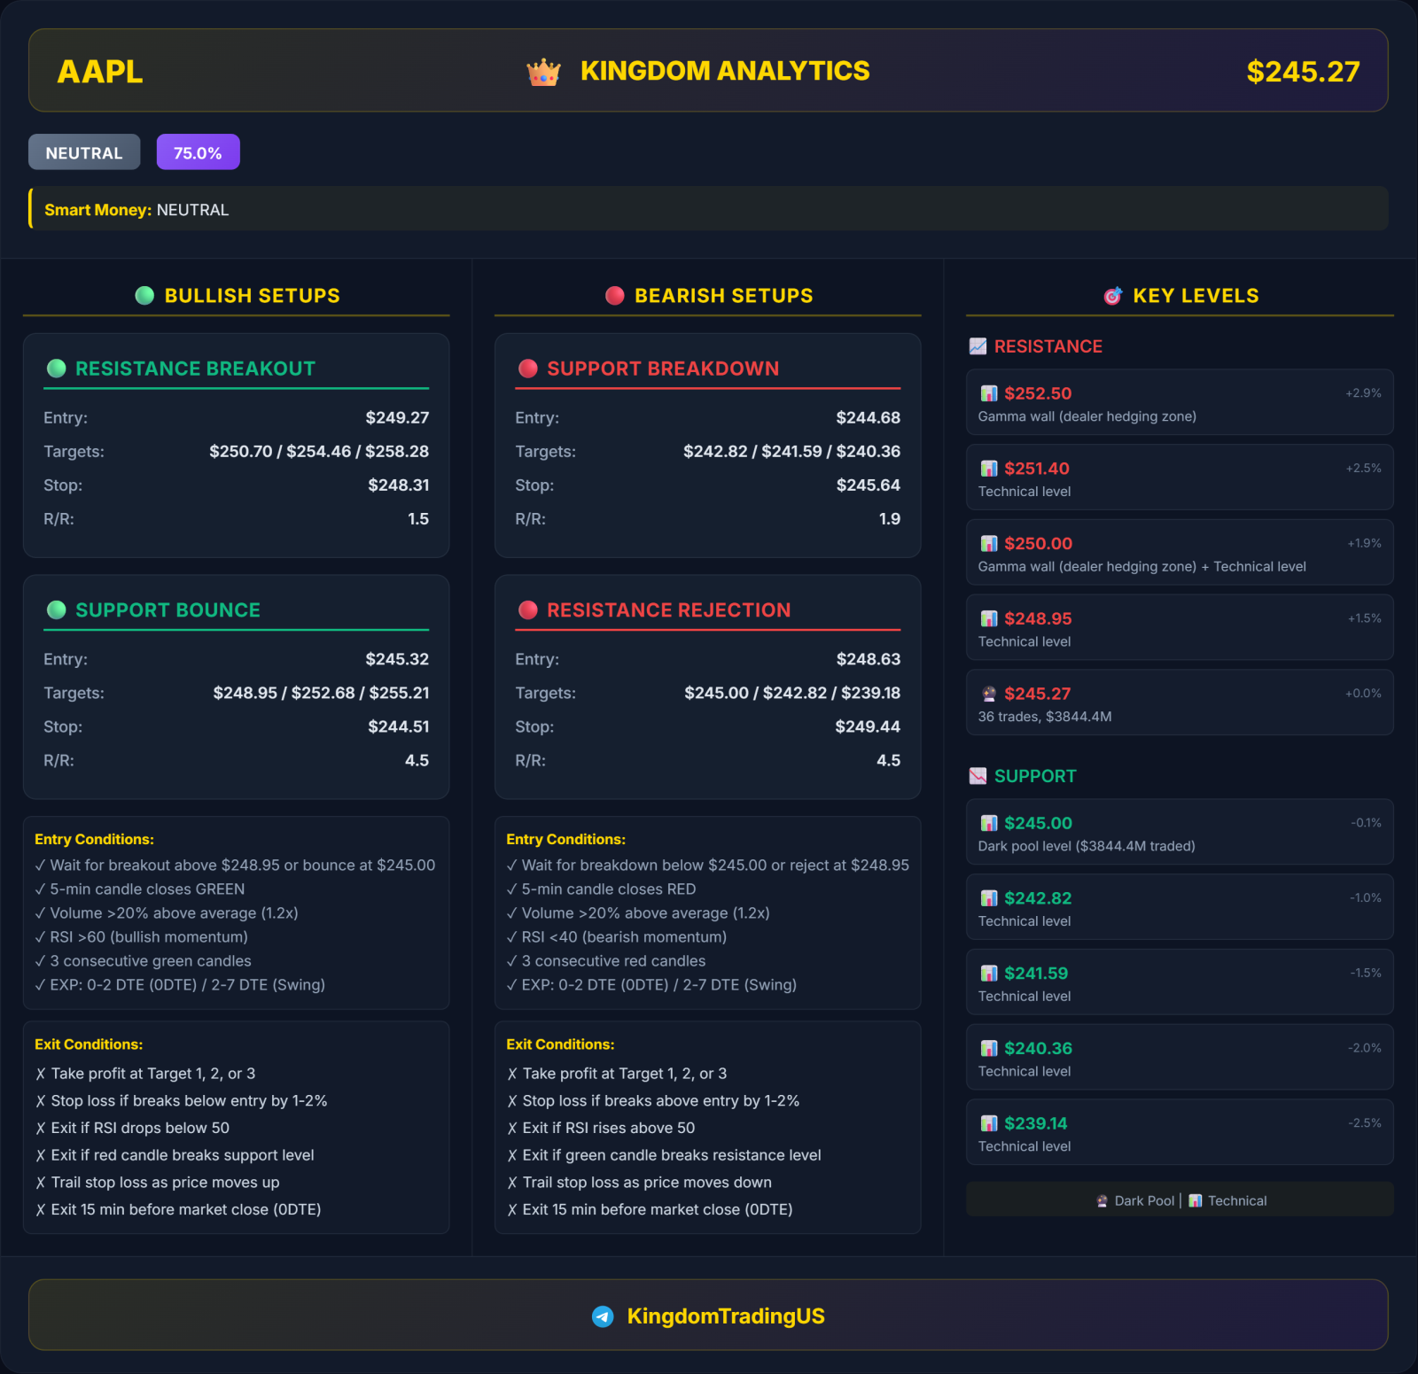Click the $249.44 stop value
This screenshot has height=1374, width=1418.
point(868,726)
